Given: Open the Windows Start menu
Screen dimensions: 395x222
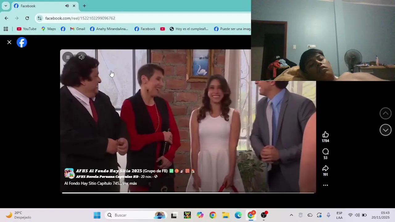Looking at the screenshot, I should (97, 215).
